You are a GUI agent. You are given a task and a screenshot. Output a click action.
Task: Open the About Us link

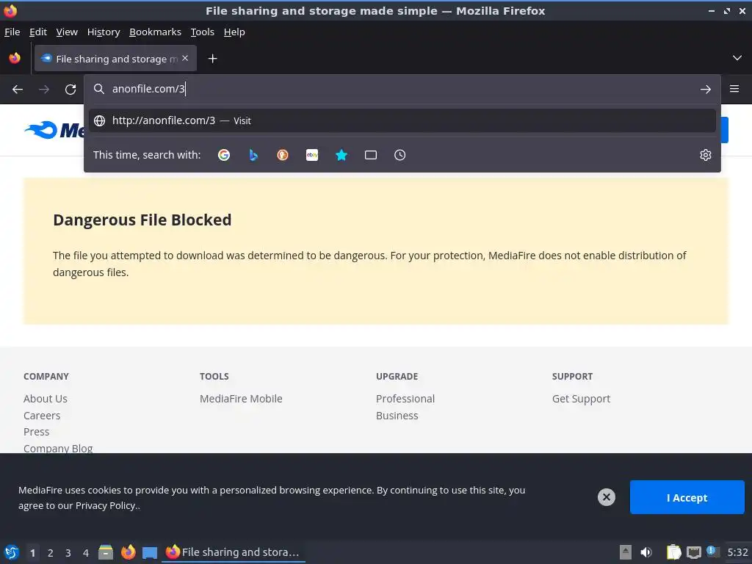coord(45,399)
